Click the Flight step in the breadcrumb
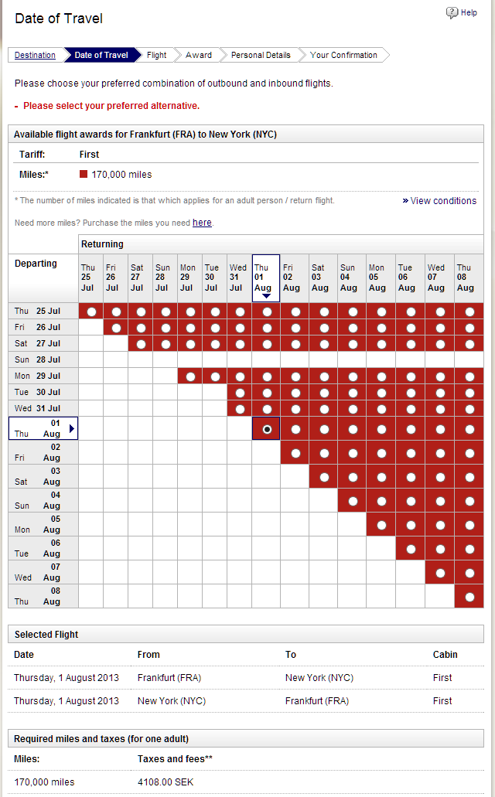The image size is (495, 797). [156, 55]
